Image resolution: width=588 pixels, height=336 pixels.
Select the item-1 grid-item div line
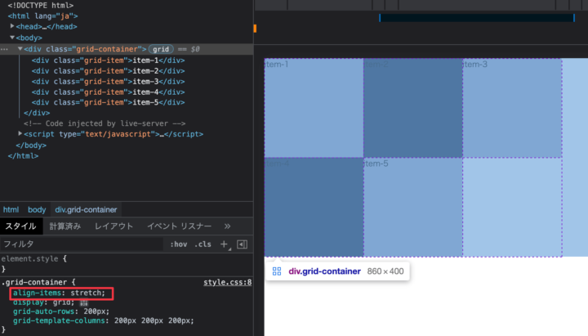pos(108,60)
